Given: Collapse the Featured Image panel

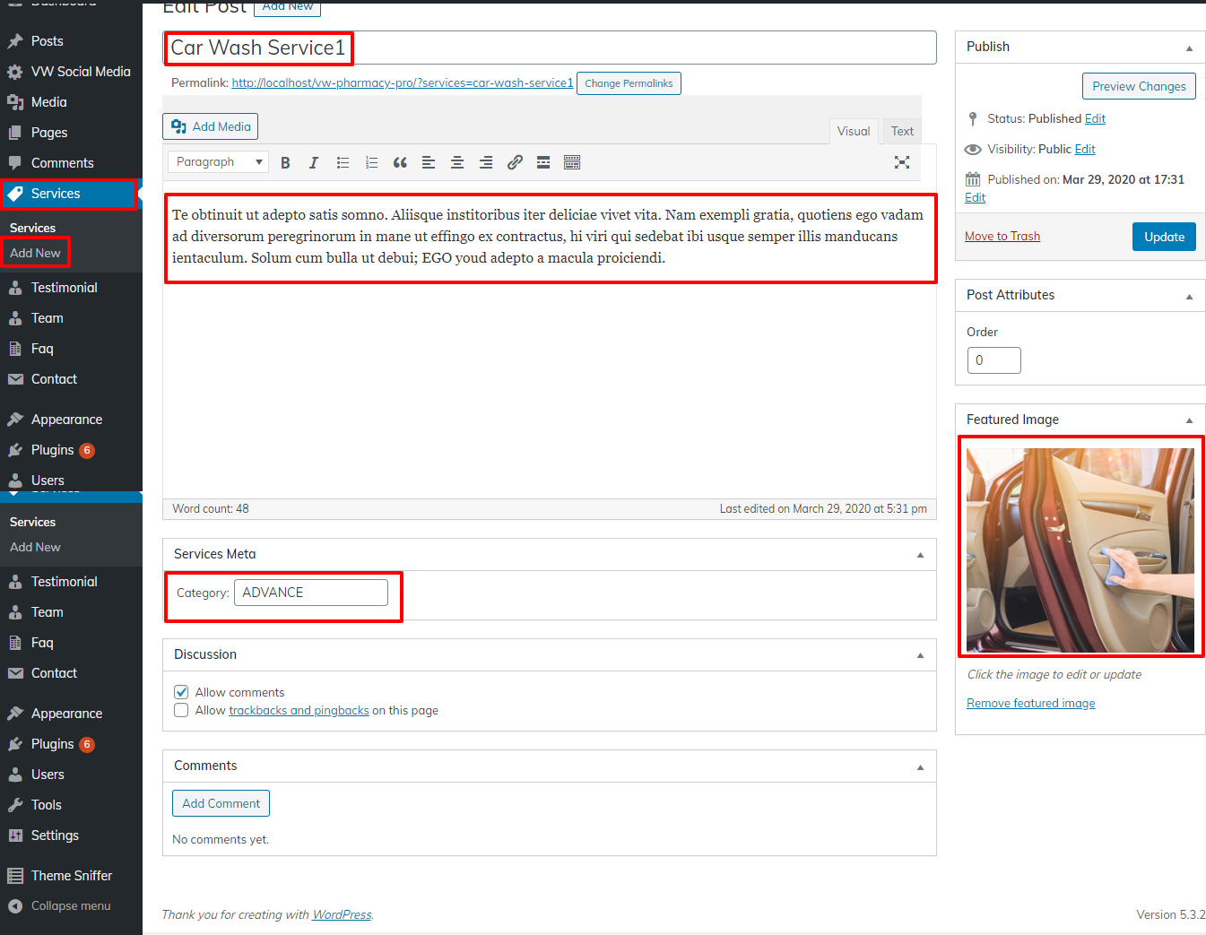Looking at the screenshot, I should coord(1189,420).
